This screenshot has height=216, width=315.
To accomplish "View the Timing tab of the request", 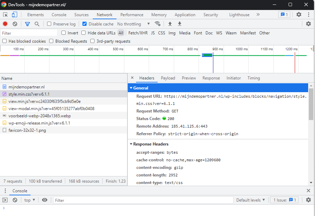I will pos(254,78).
